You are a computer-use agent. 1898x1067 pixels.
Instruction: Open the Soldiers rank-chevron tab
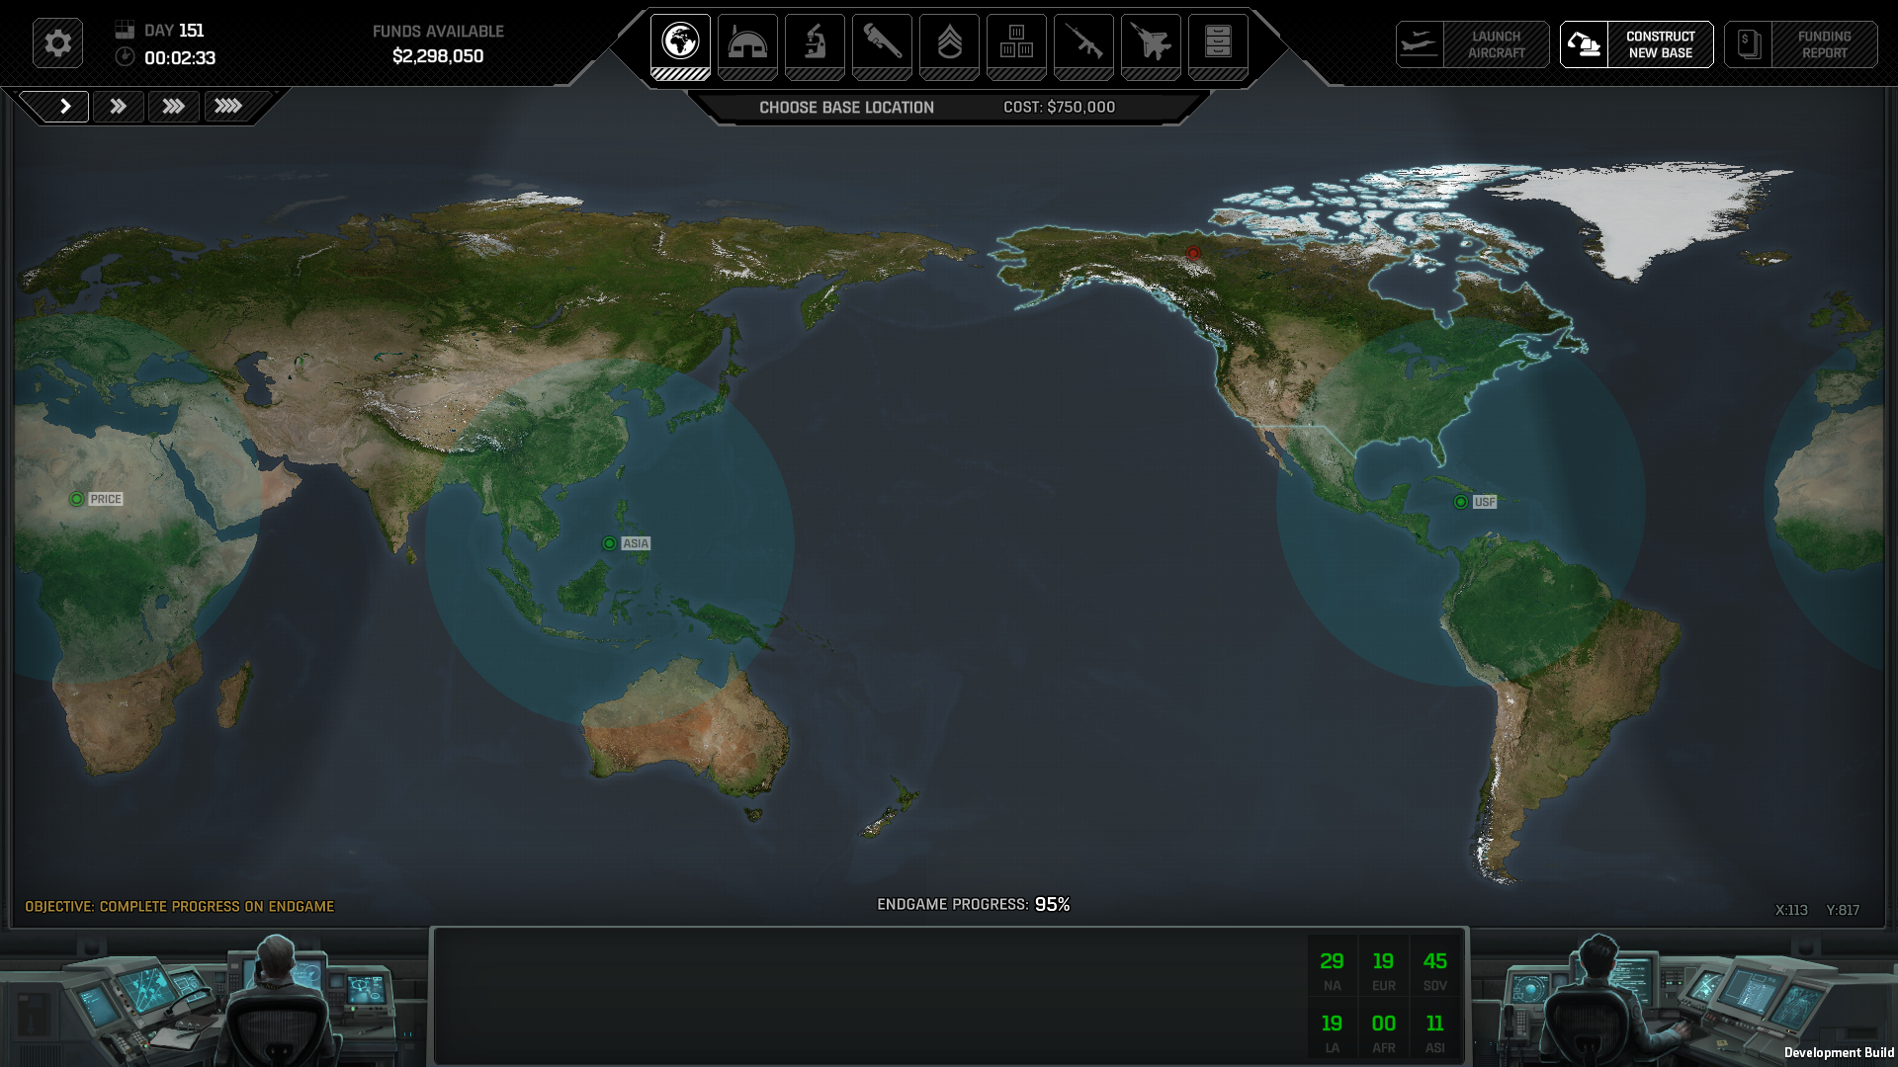pyautogui.click(x=949, y=46)
